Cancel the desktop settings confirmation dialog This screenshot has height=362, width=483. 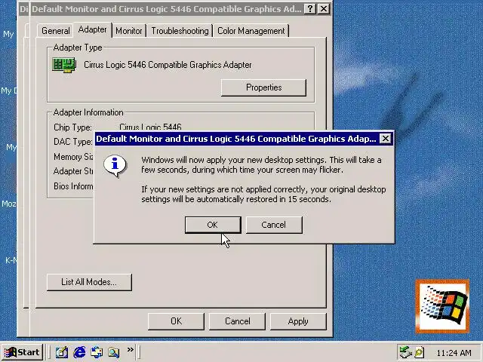point(274,225)
